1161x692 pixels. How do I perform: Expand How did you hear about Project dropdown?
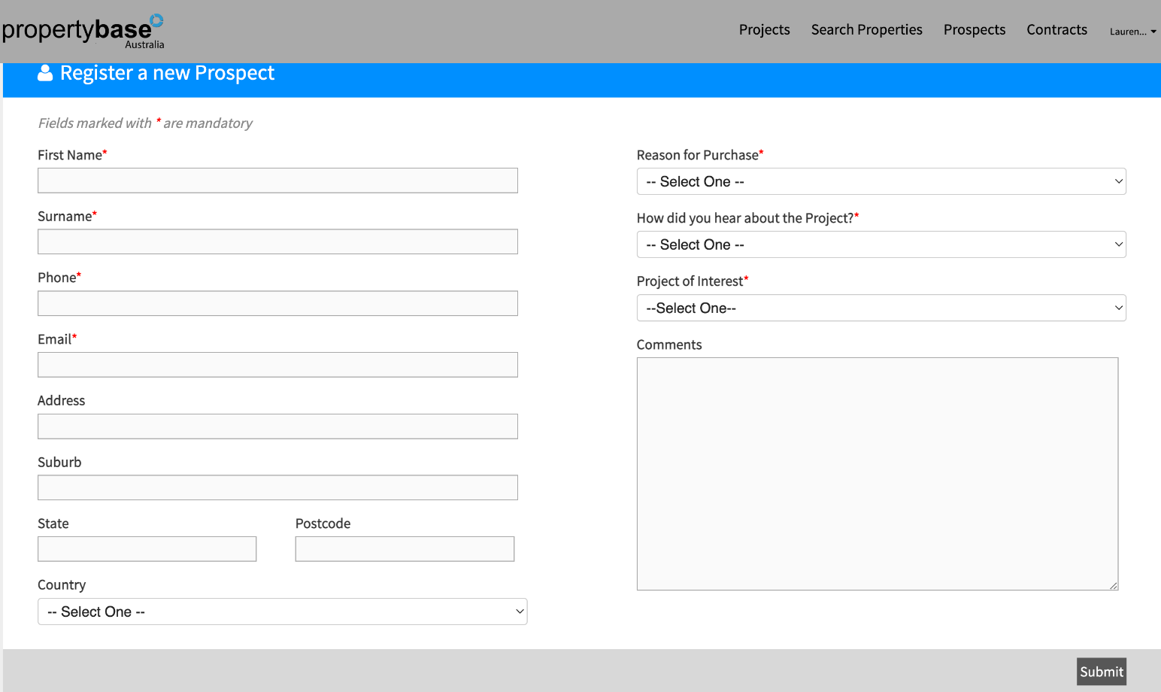click(x=881, y=244)
